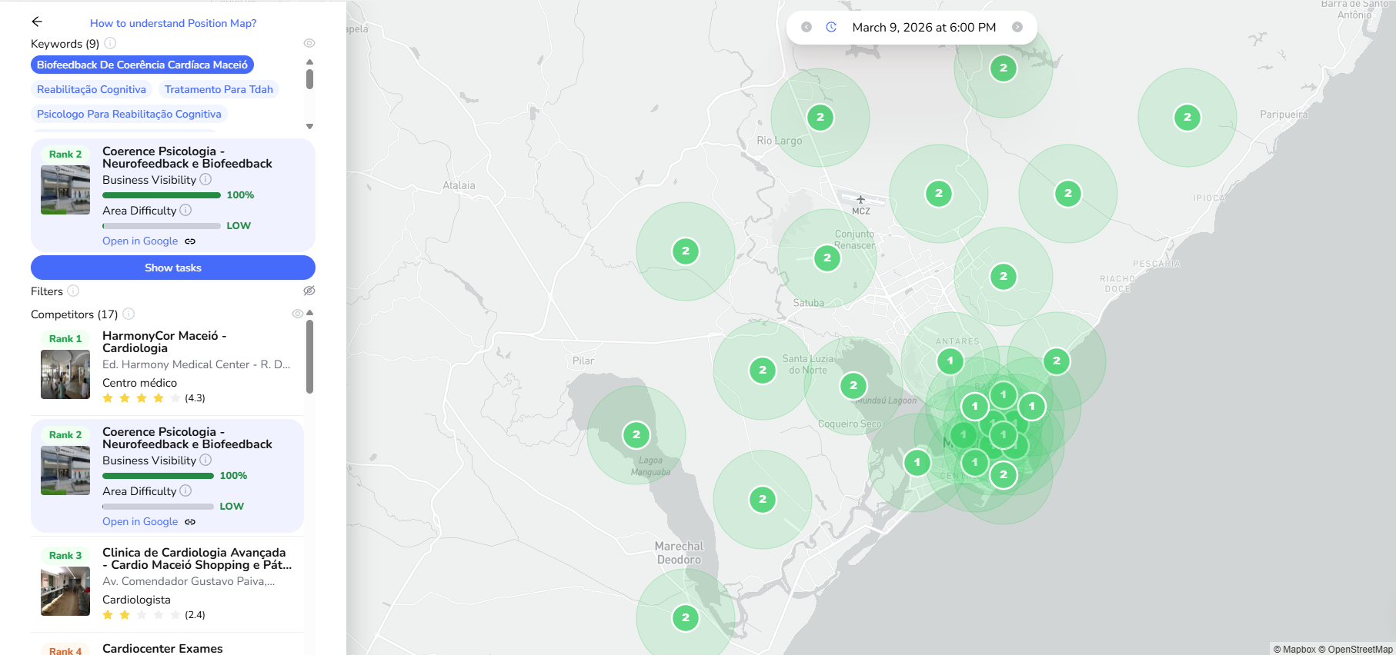Open the OpenStreetMap attribution link
This screenshot has height=655, width=1396.
coord(1355,649)
